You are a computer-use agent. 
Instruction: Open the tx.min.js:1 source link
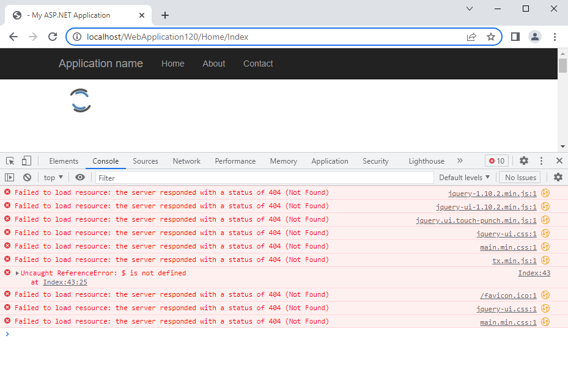click(x=514, y=260)
